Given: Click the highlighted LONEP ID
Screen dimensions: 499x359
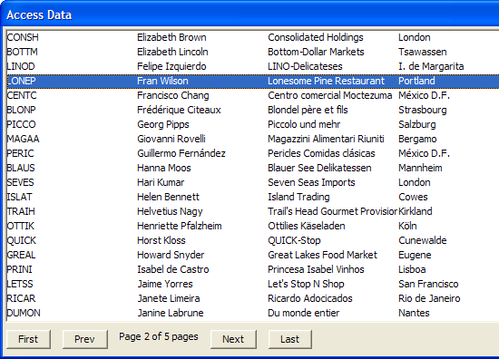Looking at the screenshot, I should pyautogui.click(x=22, y=81).
